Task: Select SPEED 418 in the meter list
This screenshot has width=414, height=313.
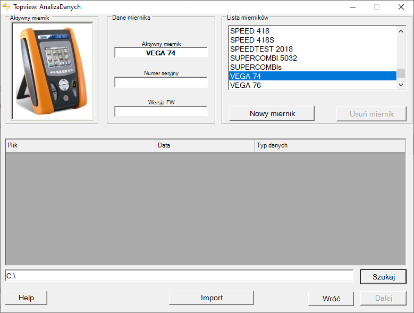Action: (x=249, y=31)
